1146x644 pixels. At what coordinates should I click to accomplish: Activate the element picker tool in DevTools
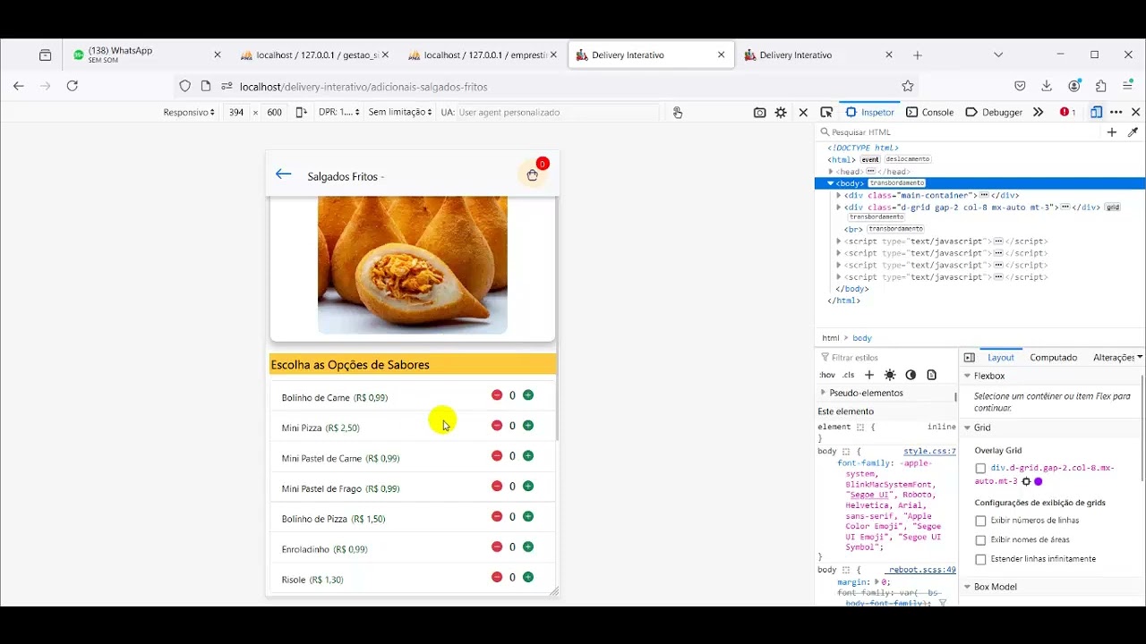(x=826, y=112)
